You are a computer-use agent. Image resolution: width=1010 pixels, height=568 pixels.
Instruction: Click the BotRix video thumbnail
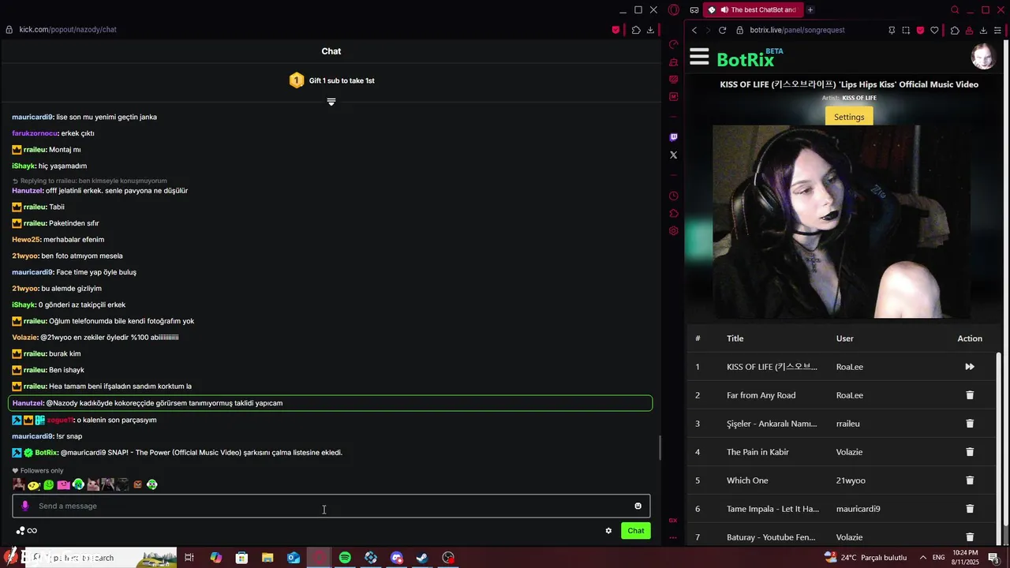[x=841, y=222]
